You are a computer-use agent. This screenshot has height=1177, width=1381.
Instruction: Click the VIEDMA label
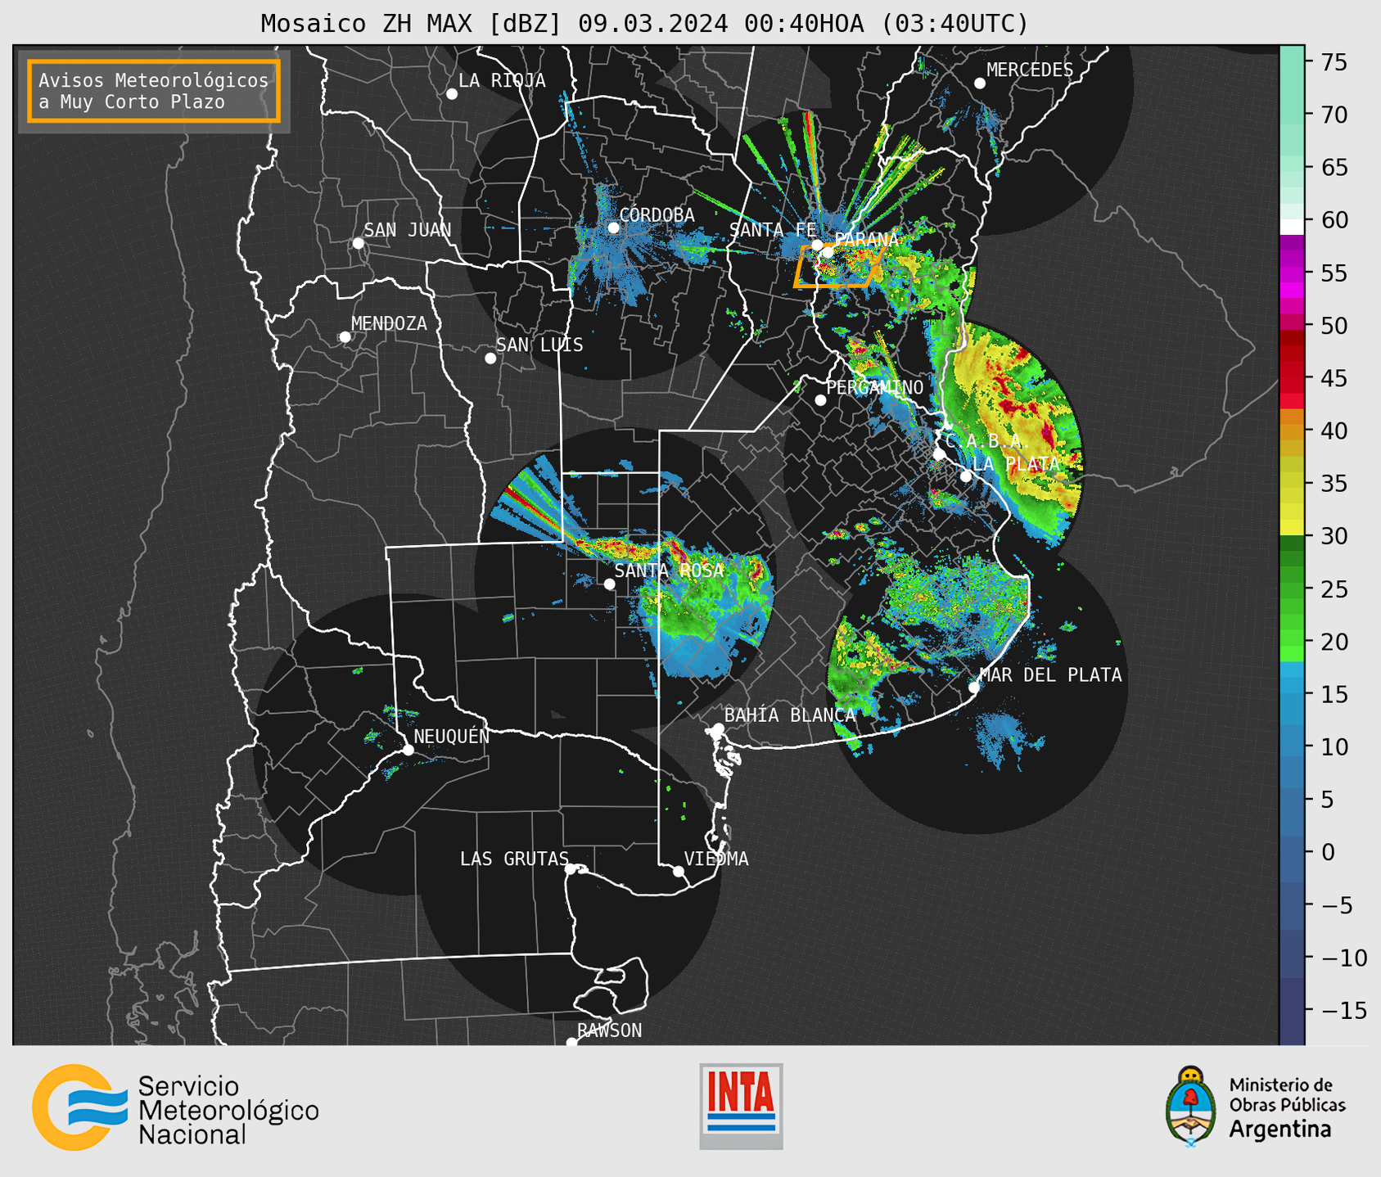click(716, 859)
